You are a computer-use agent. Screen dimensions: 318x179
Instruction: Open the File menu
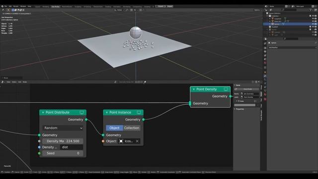(x=5, y=6)
